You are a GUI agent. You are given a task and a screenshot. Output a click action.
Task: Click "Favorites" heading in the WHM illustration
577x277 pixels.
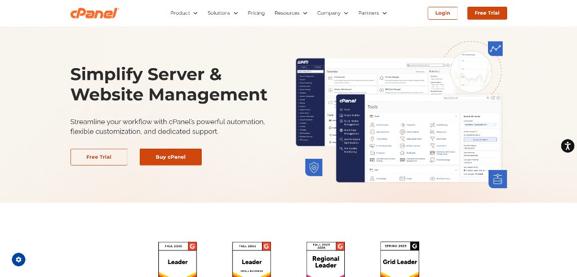(x=332, y=72)
